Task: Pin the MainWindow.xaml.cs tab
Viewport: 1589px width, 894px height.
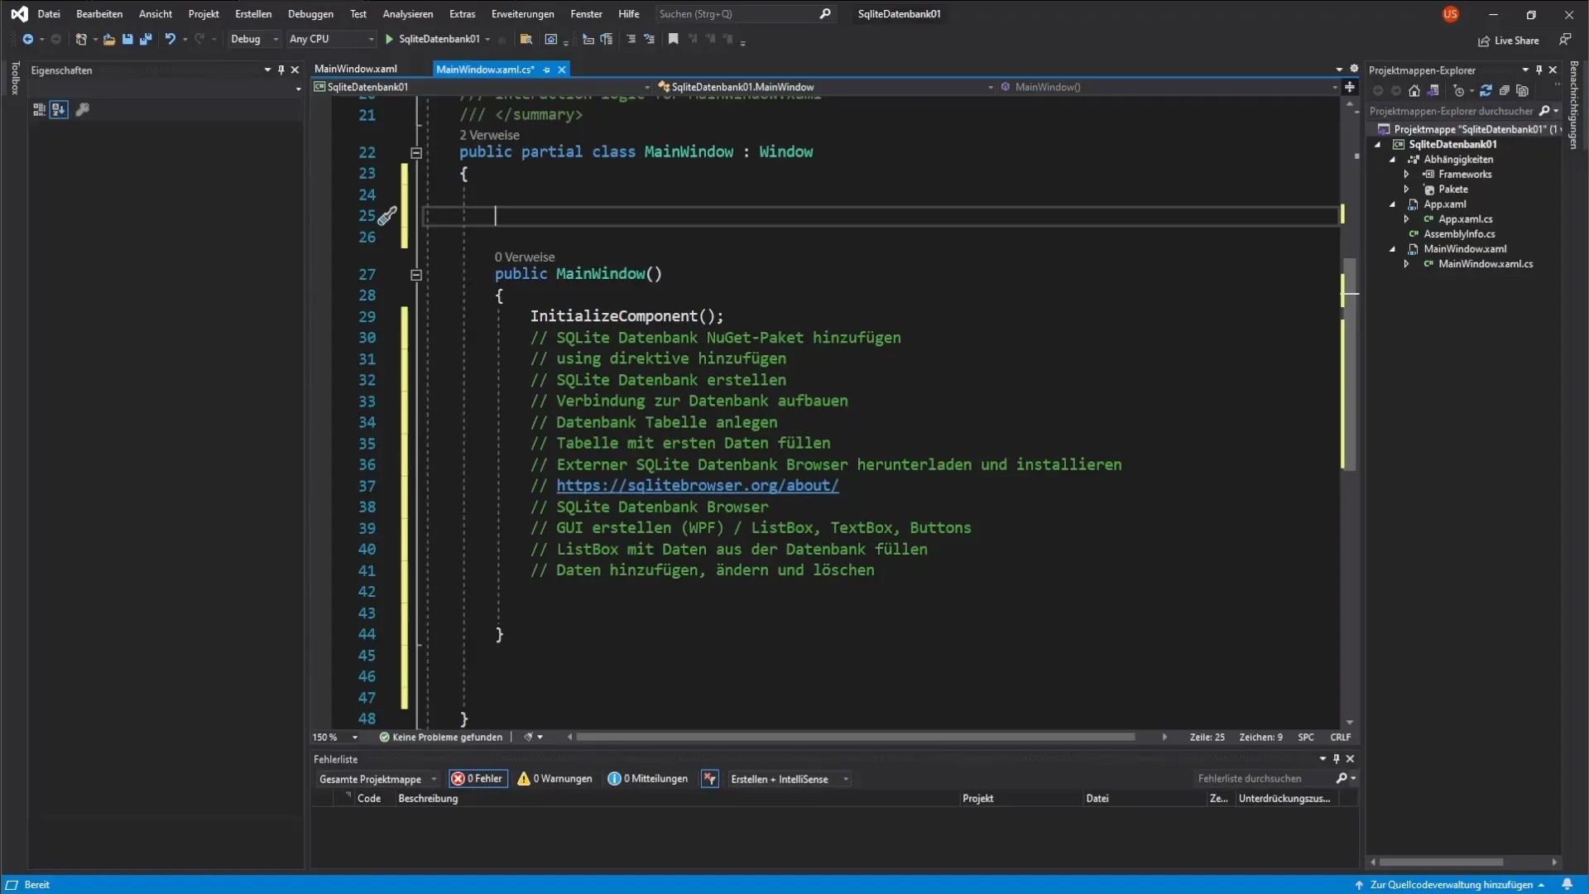Action: pos(546,70)
